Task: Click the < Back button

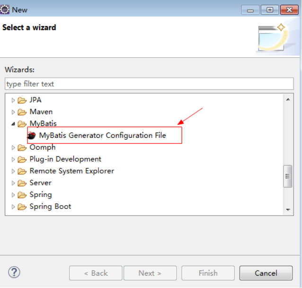Action: click(96, 273)
